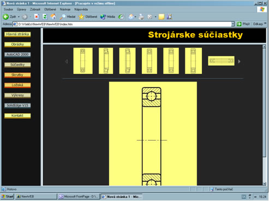Open the Soubor menu
This screenshot has height=201, width=269.
pos(8,9)
